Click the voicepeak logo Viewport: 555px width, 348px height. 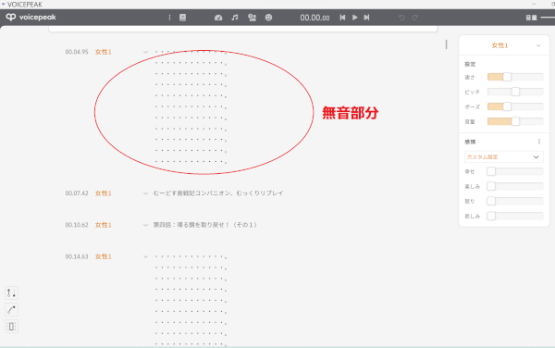pos(31,17)
